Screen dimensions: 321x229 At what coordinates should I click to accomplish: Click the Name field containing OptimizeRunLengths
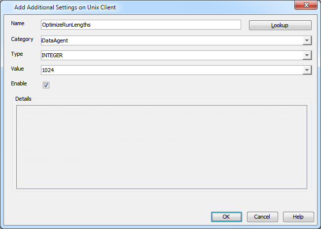[141, 25]
